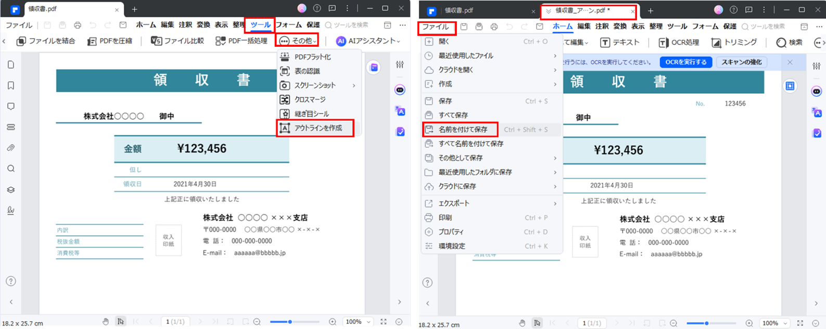Click the signature icon in the left window sidebar
This screenshot has width=826, height=329.
pos(11,210)
